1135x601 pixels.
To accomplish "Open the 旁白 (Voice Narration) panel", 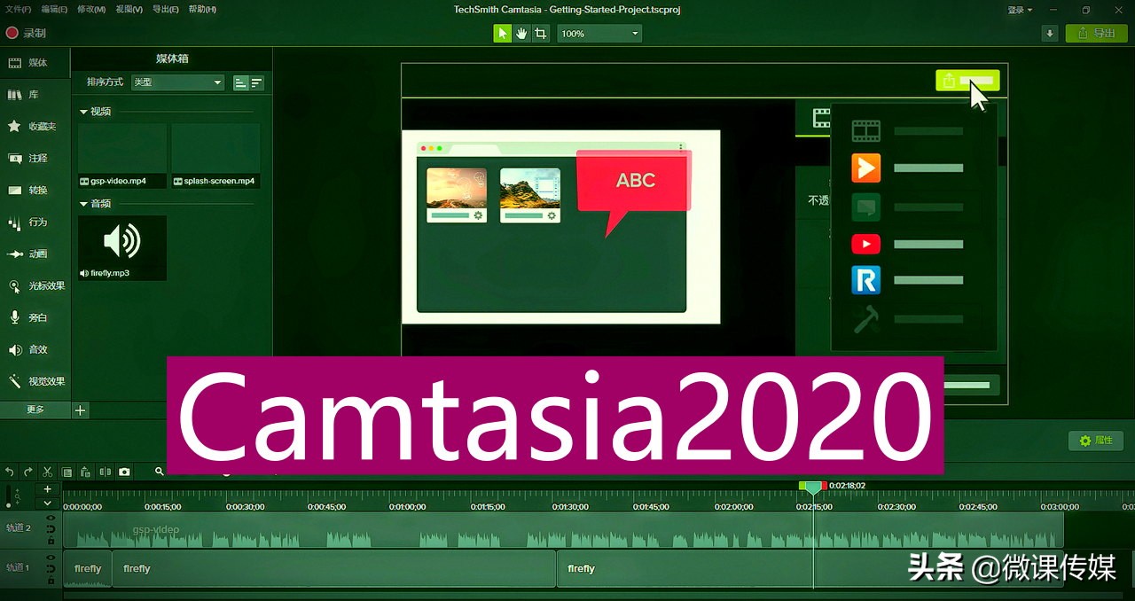I will coord(35,317).
